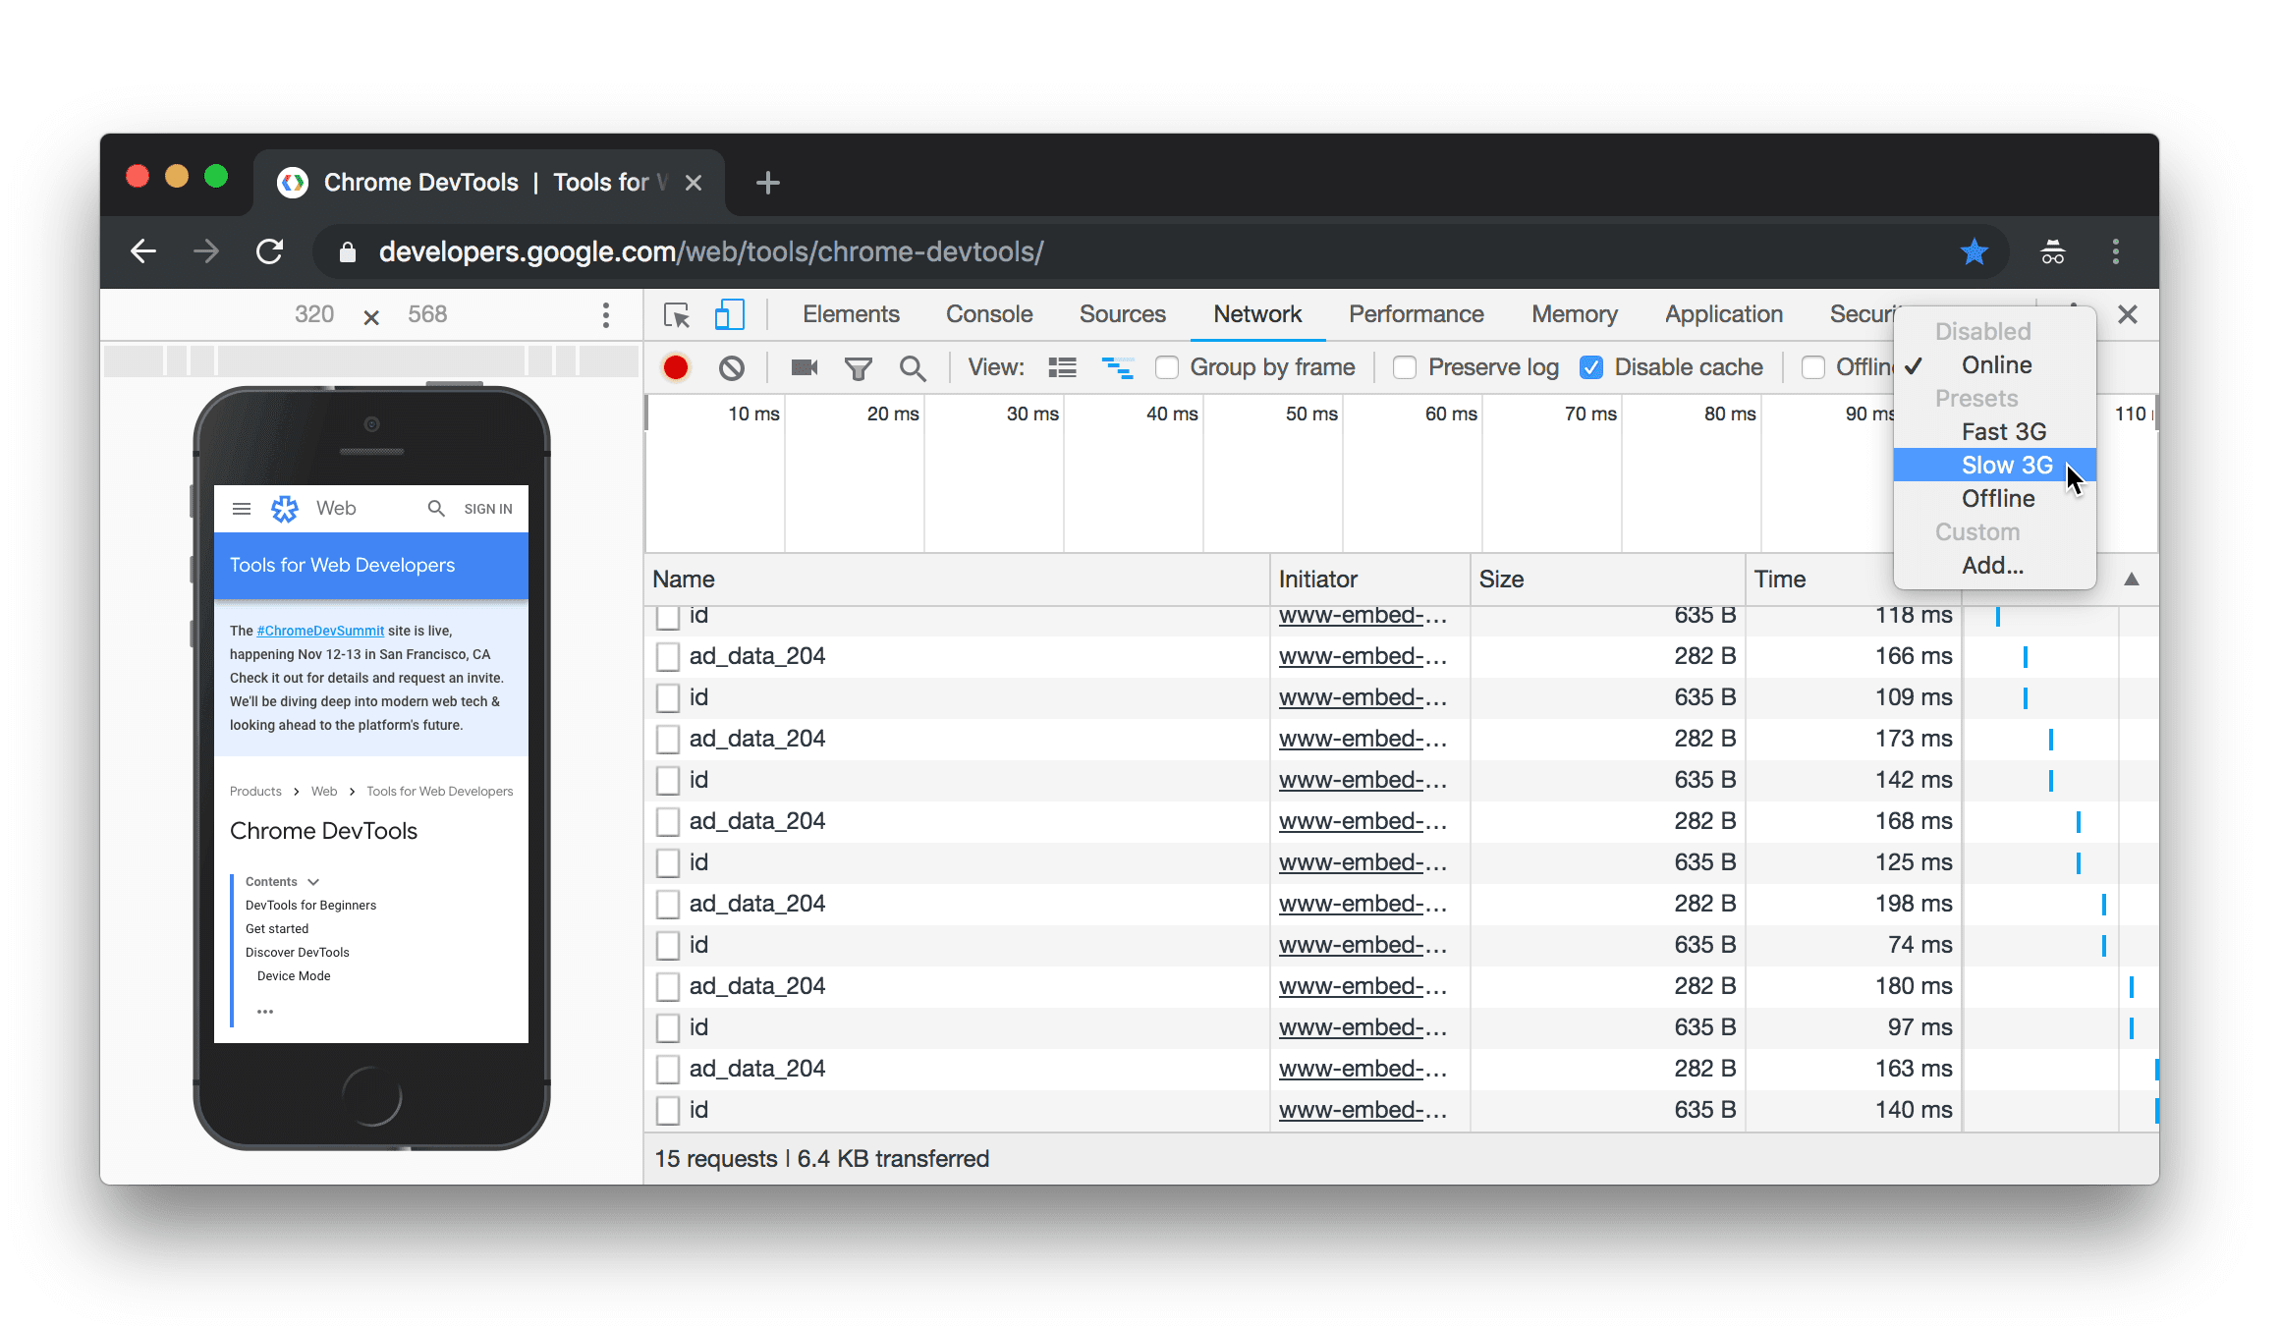Image resolution: width=2281 pixels, height=1326 pixels.
Task: Click the inspect element picker icon
Action: point(674,314)
